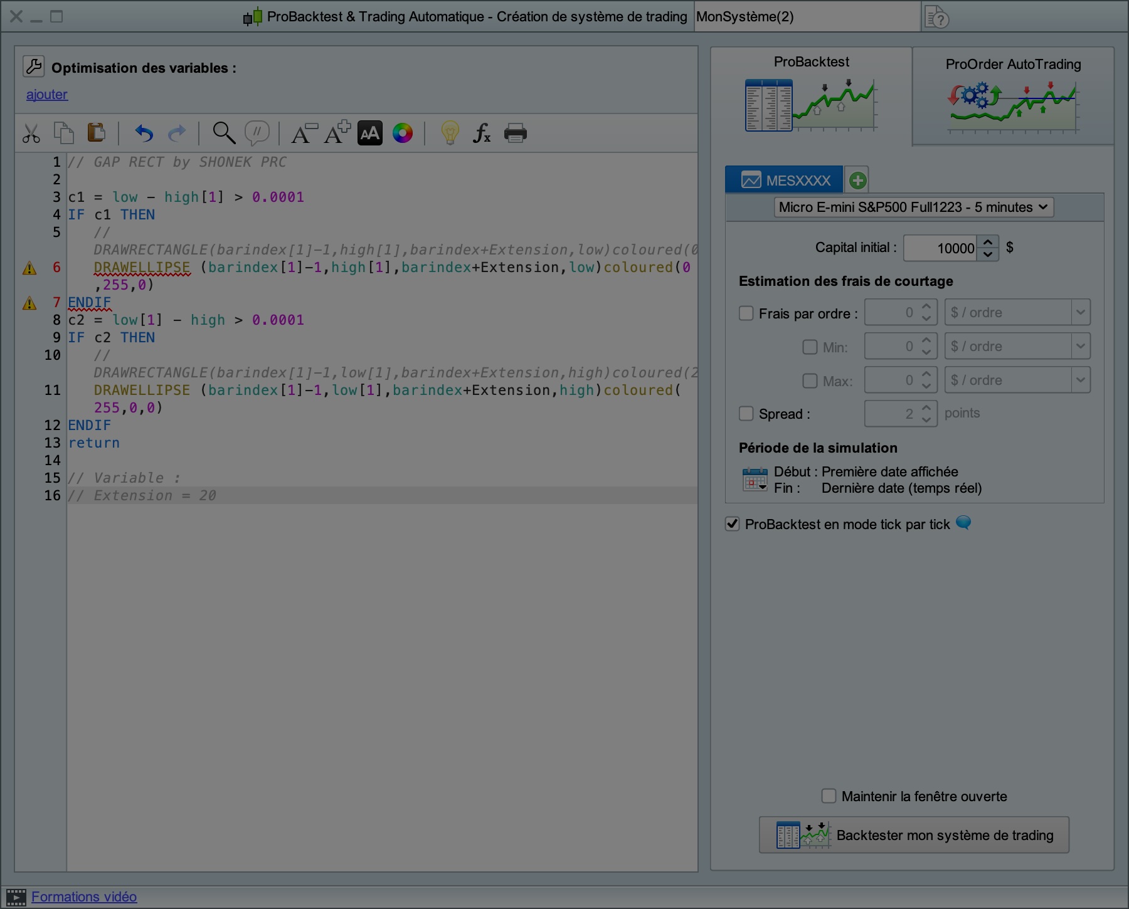Open the Micro E-mini S&P500 timeframe dropdown
This screenshot has height=909, width=1129.
pos(914,207)
